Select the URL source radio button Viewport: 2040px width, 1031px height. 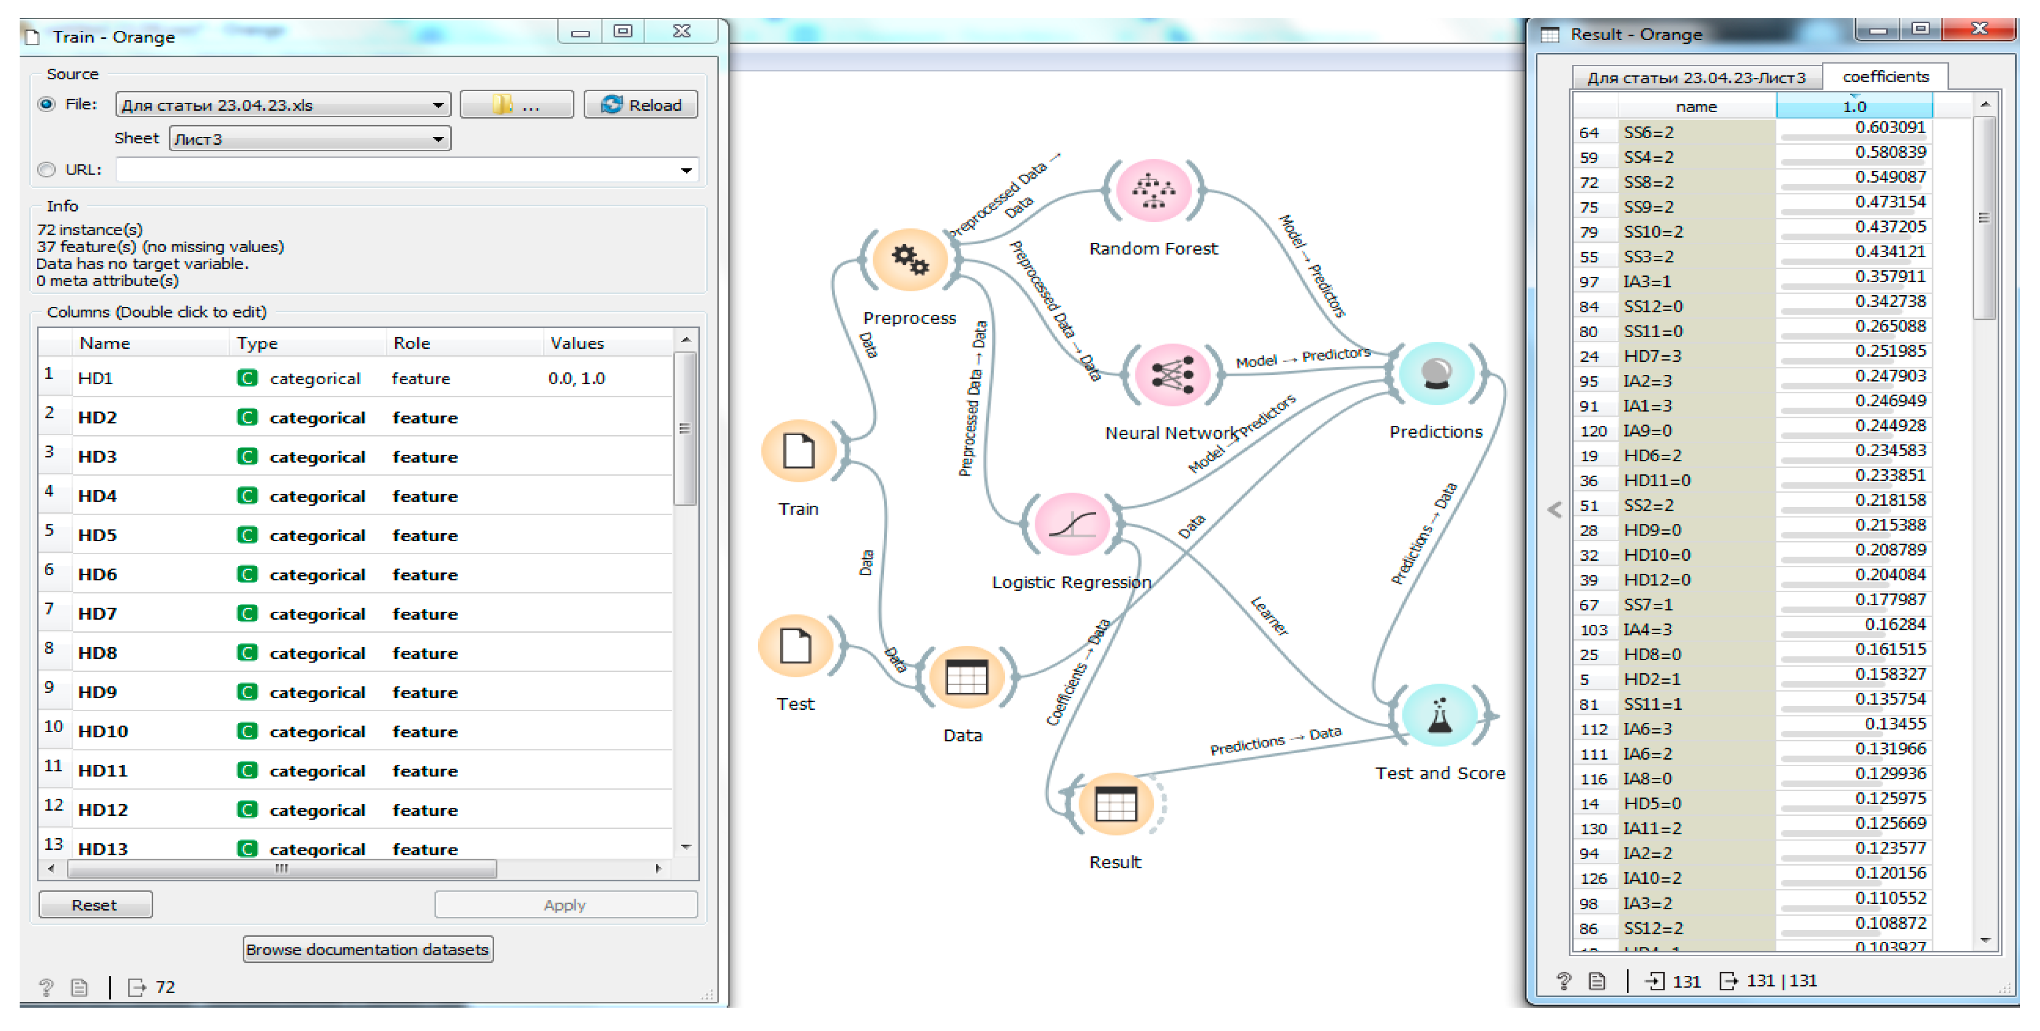(x=47, y=169)
